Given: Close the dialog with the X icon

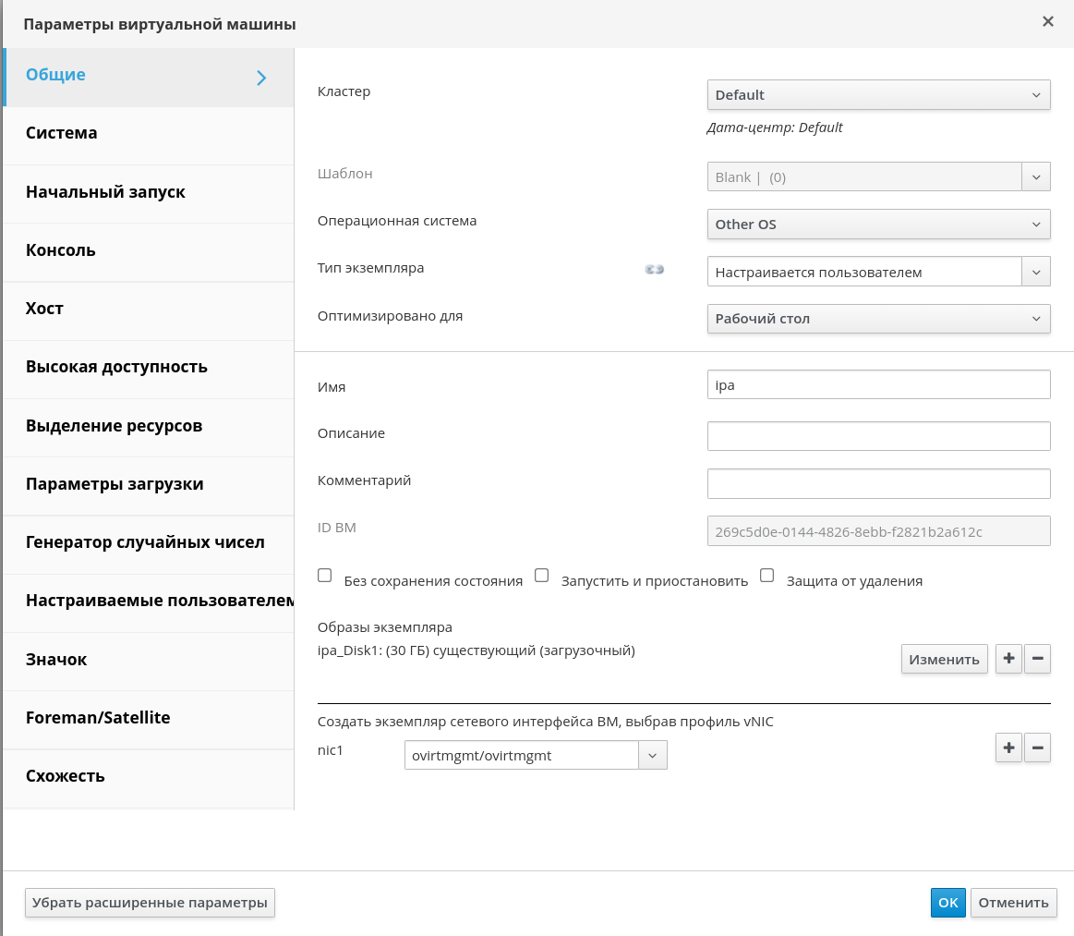Looking at the screenshot, I should coord(1047,22).
